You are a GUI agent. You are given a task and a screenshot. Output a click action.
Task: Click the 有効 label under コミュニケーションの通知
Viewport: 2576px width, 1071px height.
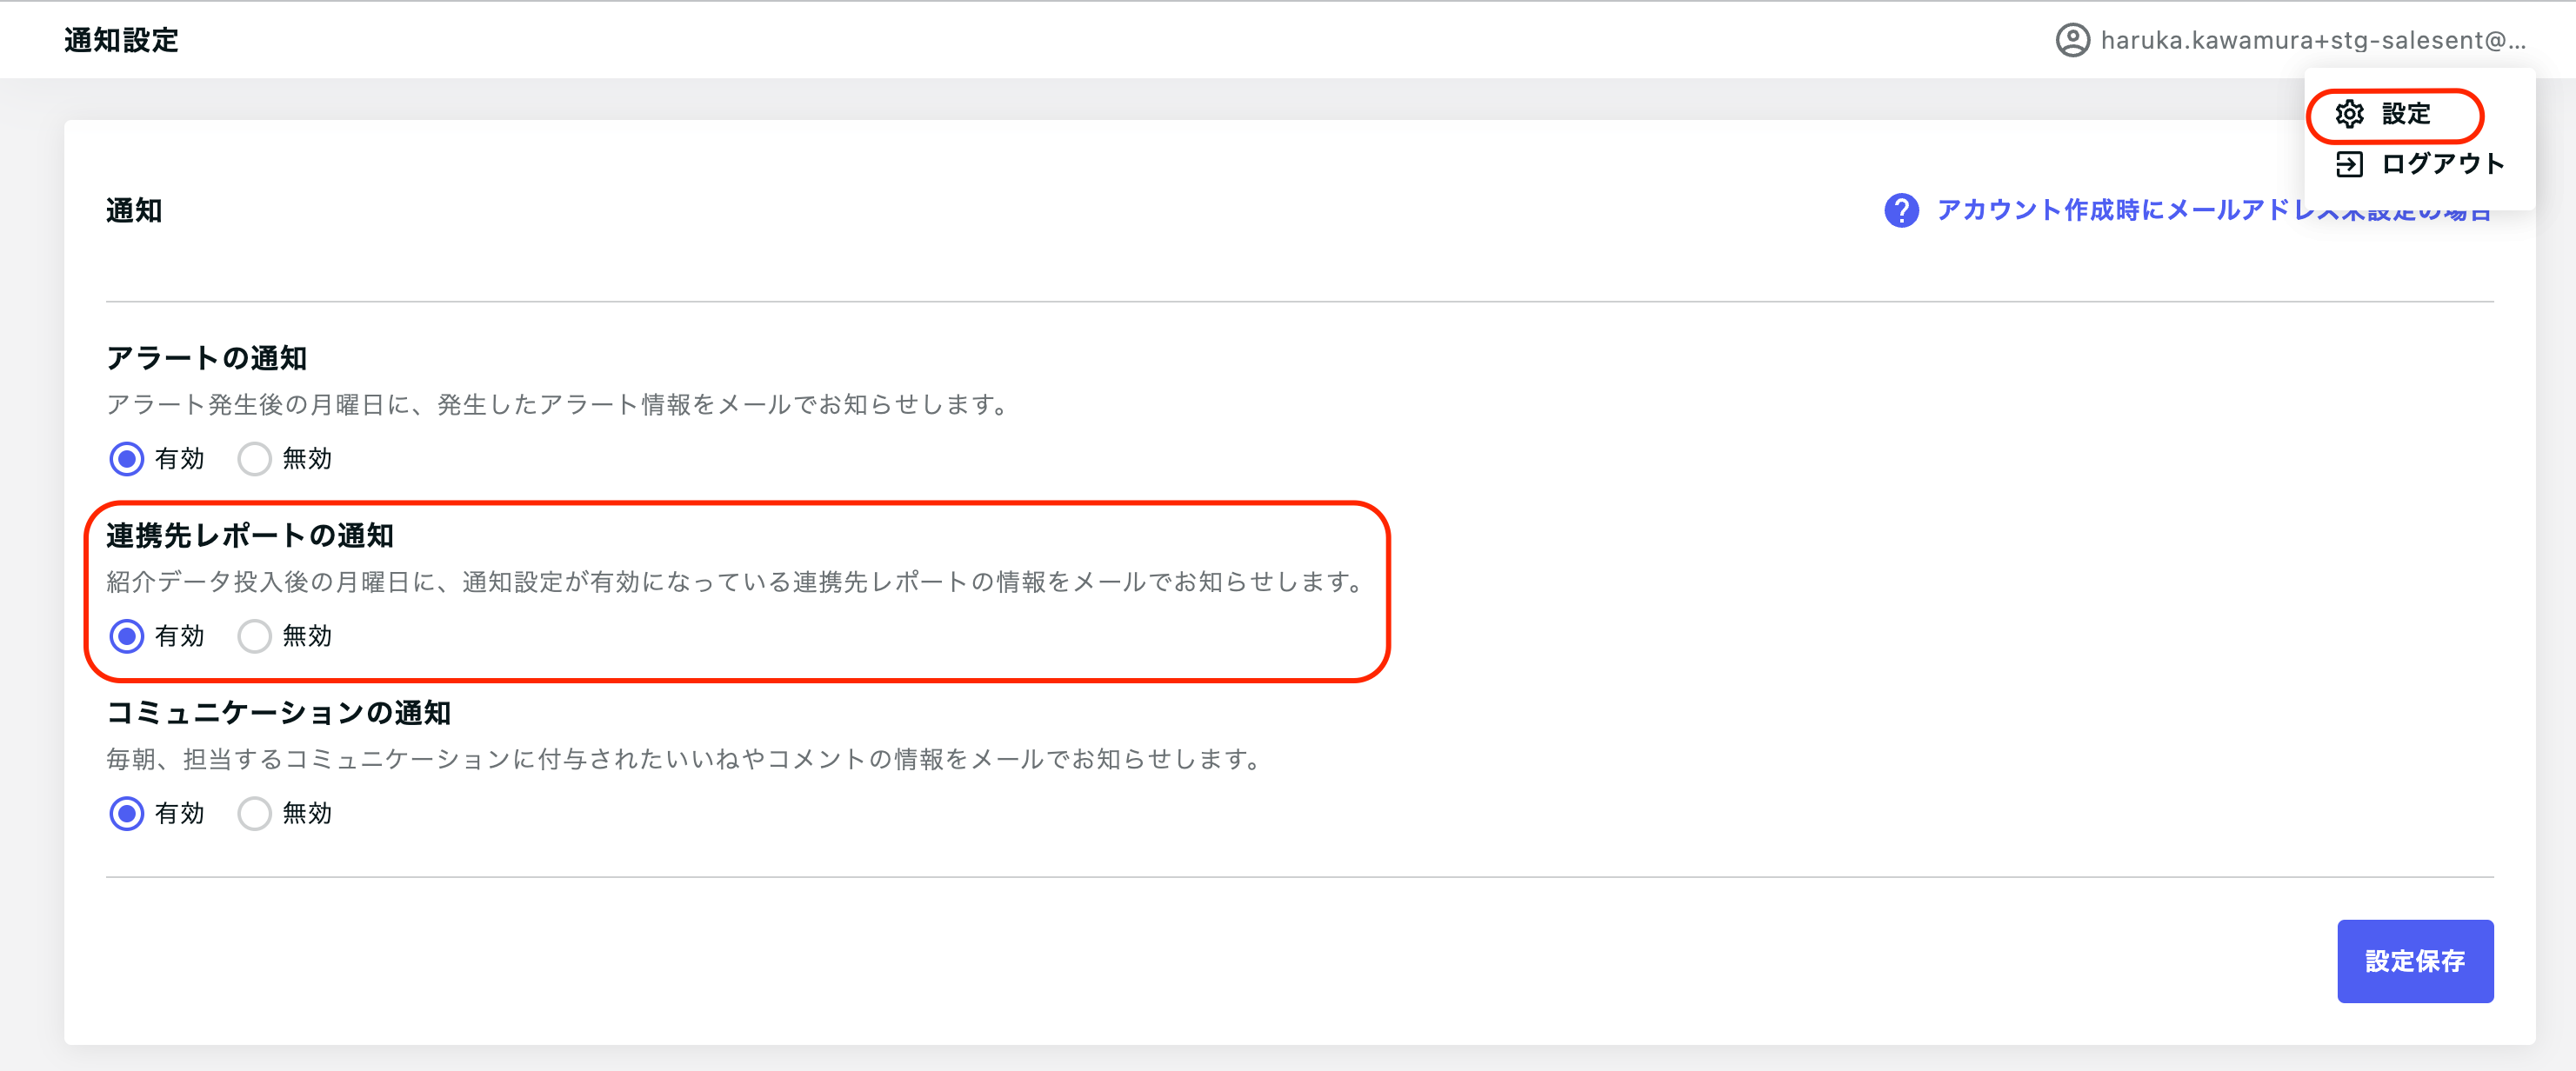[180, 813]
